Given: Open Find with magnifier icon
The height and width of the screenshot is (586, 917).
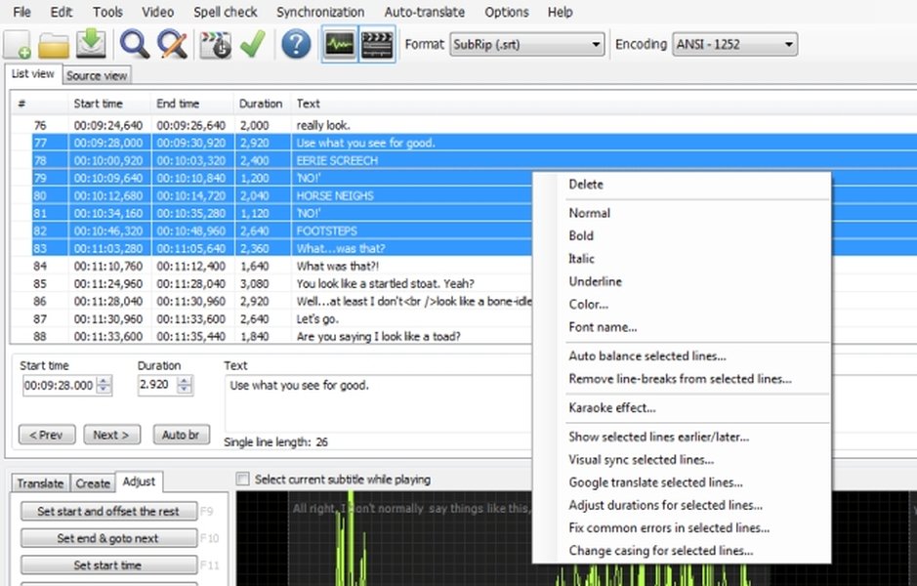Looking at the screenshot, I should click(x=135, y=45).
